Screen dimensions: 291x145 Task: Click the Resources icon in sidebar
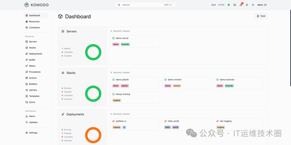pyautogui.click(x=26, y=22)
